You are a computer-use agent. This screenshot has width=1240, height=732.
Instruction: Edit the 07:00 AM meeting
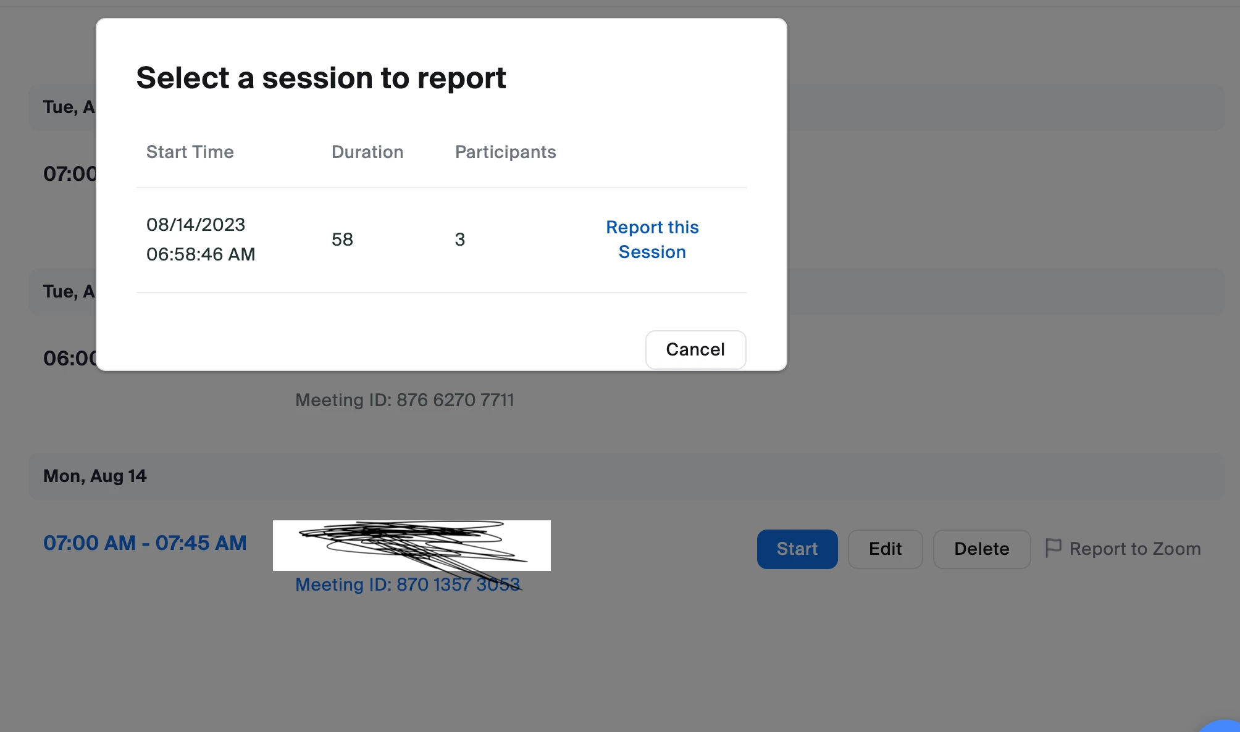click(x=885, y=549)
